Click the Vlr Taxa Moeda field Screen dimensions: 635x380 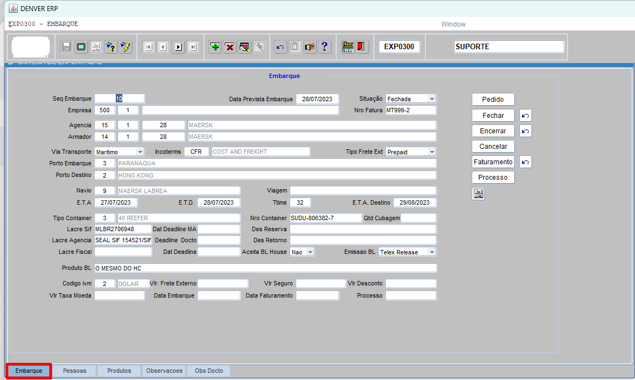(x=120, y=295)
